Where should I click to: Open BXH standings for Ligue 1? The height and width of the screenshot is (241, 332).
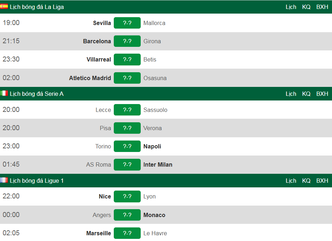[x=322, y=181]
